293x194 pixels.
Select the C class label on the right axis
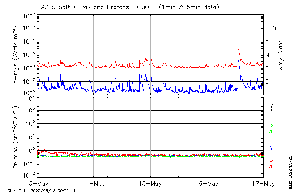coord(267,68)
